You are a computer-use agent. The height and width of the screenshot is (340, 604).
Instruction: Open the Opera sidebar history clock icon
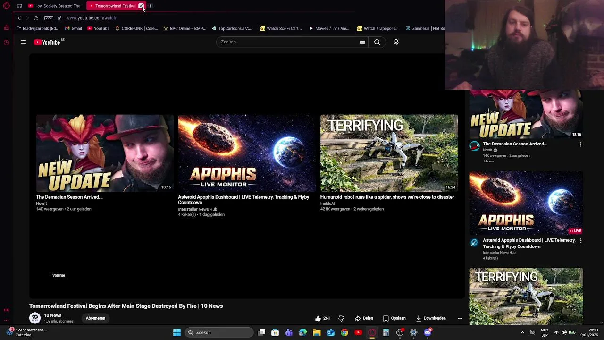tap(6, 42)
